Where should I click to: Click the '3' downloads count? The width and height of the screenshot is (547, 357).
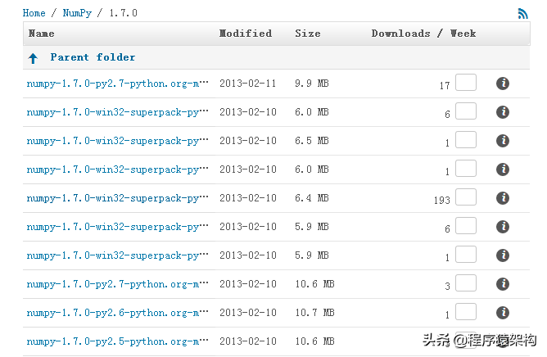(x=448, y=287)
